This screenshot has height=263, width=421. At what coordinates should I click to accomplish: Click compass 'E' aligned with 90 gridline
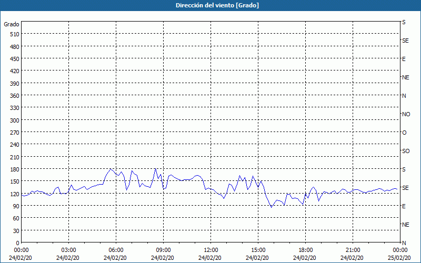404,206
